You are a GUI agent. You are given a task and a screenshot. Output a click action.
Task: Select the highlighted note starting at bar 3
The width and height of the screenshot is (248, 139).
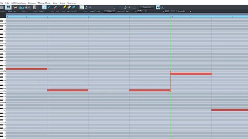click(x=191, y=74)
